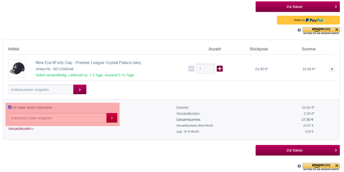
Task: Focus the 'Gutschein-Code eingeben' field
Action: pos(57,118)
